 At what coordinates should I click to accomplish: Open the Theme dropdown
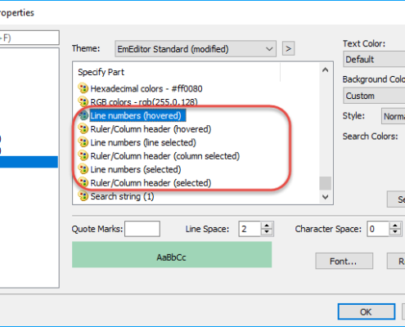click(196, 49)
